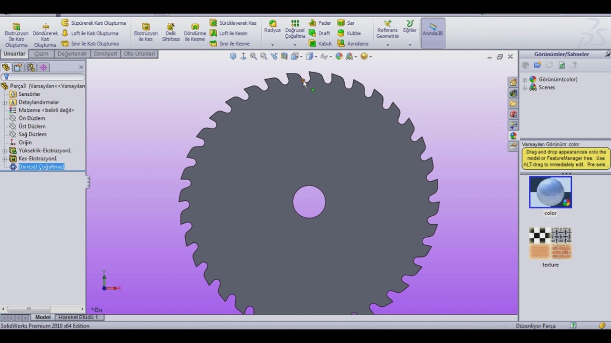The image size is (611, 343).
Task: Select Ön Düzlem plane
Action: click(x=32, y=118)
